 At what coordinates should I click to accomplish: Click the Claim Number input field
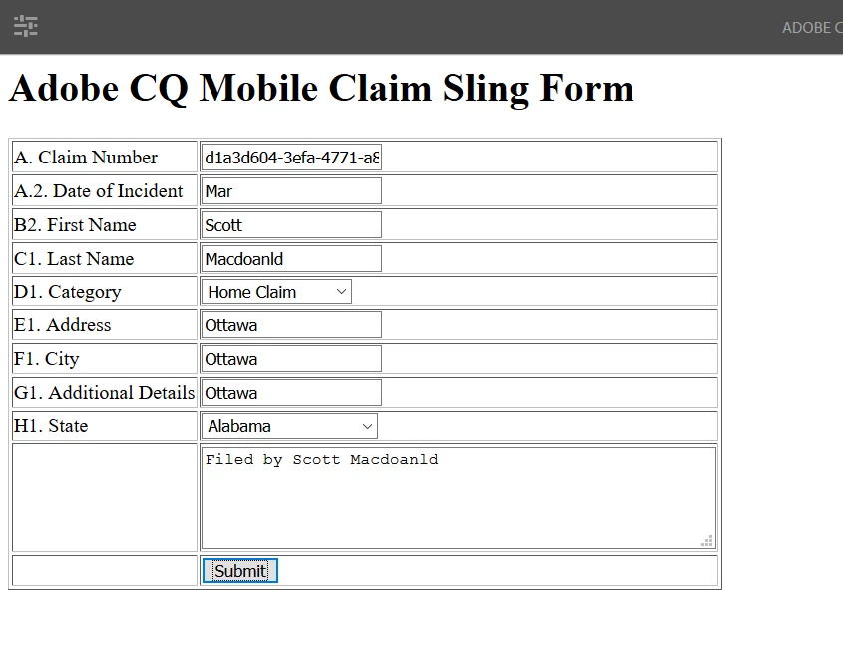pos(291,157)
